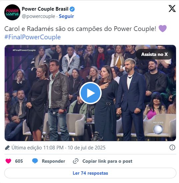Click the @powercouple handle
This screenshot has width=179, height=183.
(38, 16)
